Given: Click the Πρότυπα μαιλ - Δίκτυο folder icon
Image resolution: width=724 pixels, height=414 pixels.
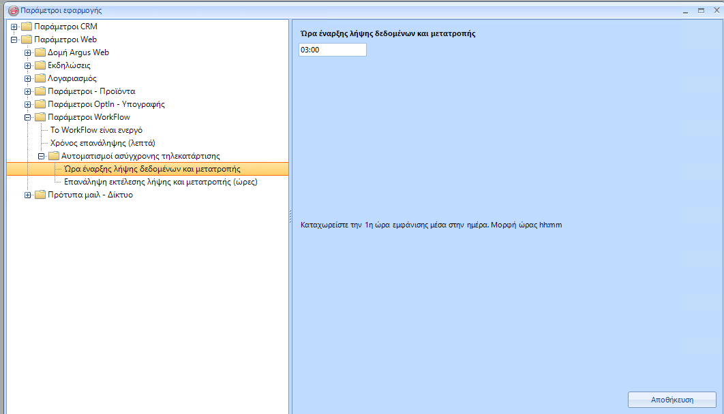Looking at the screenshot, I should click(40, 195).
